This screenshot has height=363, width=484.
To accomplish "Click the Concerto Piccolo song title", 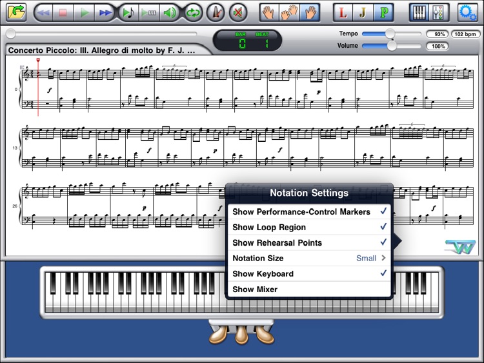I will click(101, 50).
